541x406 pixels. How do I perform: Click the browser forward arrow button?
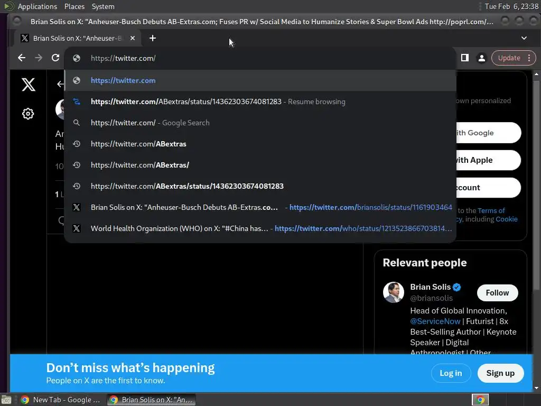tap(38, 58)
